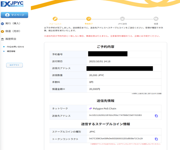Copy the 送金先アドレス with copy icon
This screenshot has width=180, height=150.
pos(156,116)
